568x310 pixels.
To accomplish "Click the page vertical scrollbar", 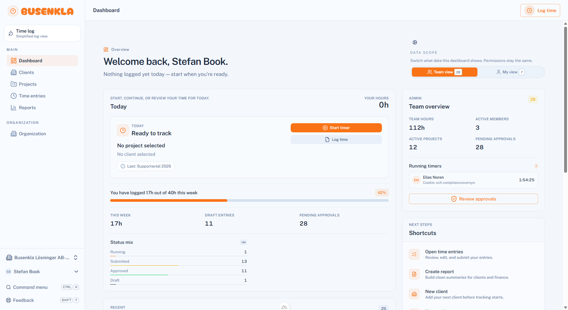I will tap(565, 99).
